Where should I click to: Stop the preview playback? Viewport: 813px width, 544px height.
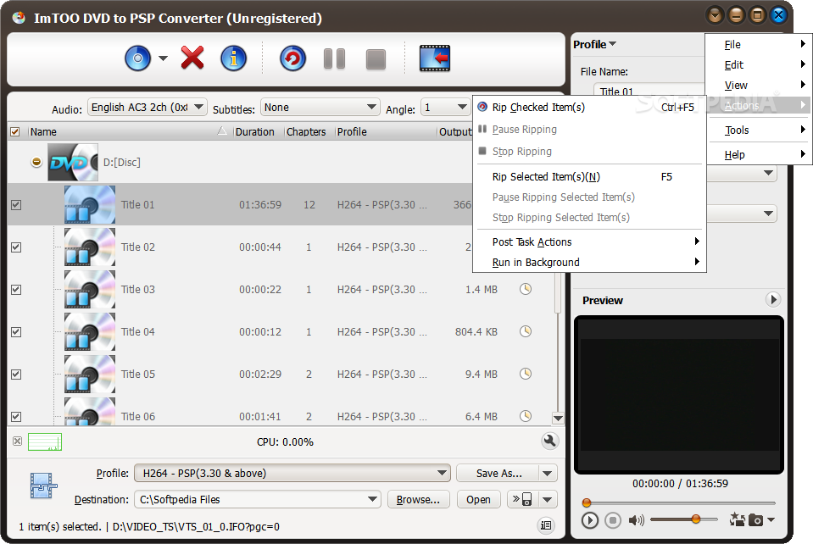pos(612,519)
